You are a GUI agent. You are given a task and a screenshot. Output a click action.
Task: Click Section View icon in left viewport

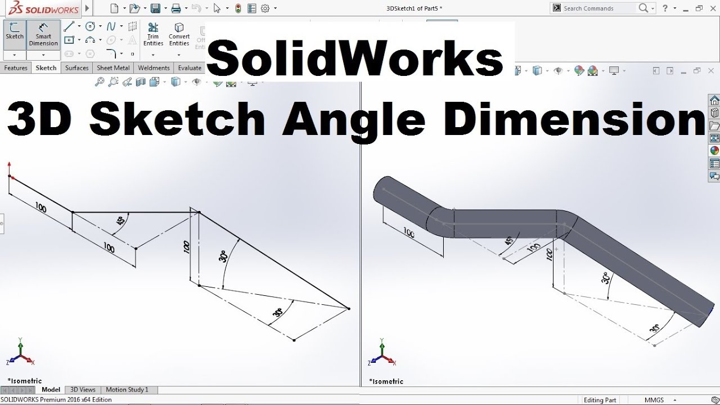141,82
